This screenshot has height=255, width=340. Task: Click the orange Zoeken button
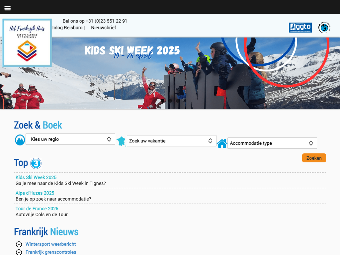314,158
